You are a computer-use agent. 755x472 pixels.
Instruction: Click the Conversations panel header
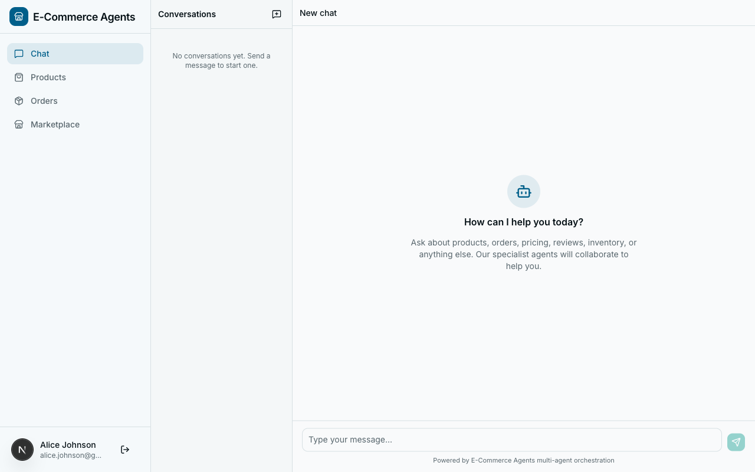pos(187,14)
